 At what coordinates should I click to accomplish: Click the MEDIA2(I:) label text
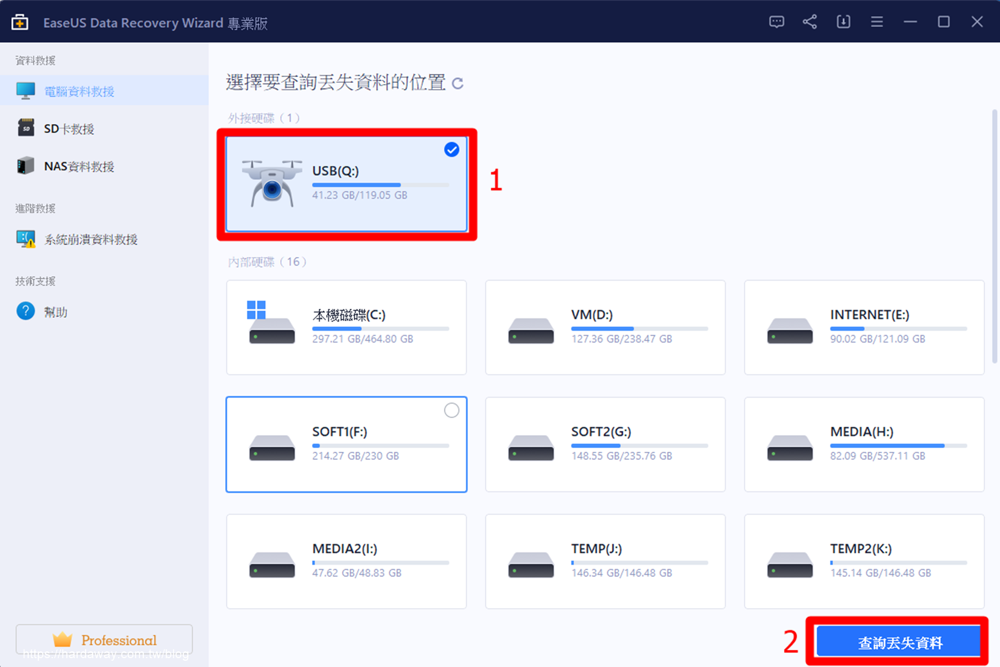pyautogui.click(x=345, y=549)
